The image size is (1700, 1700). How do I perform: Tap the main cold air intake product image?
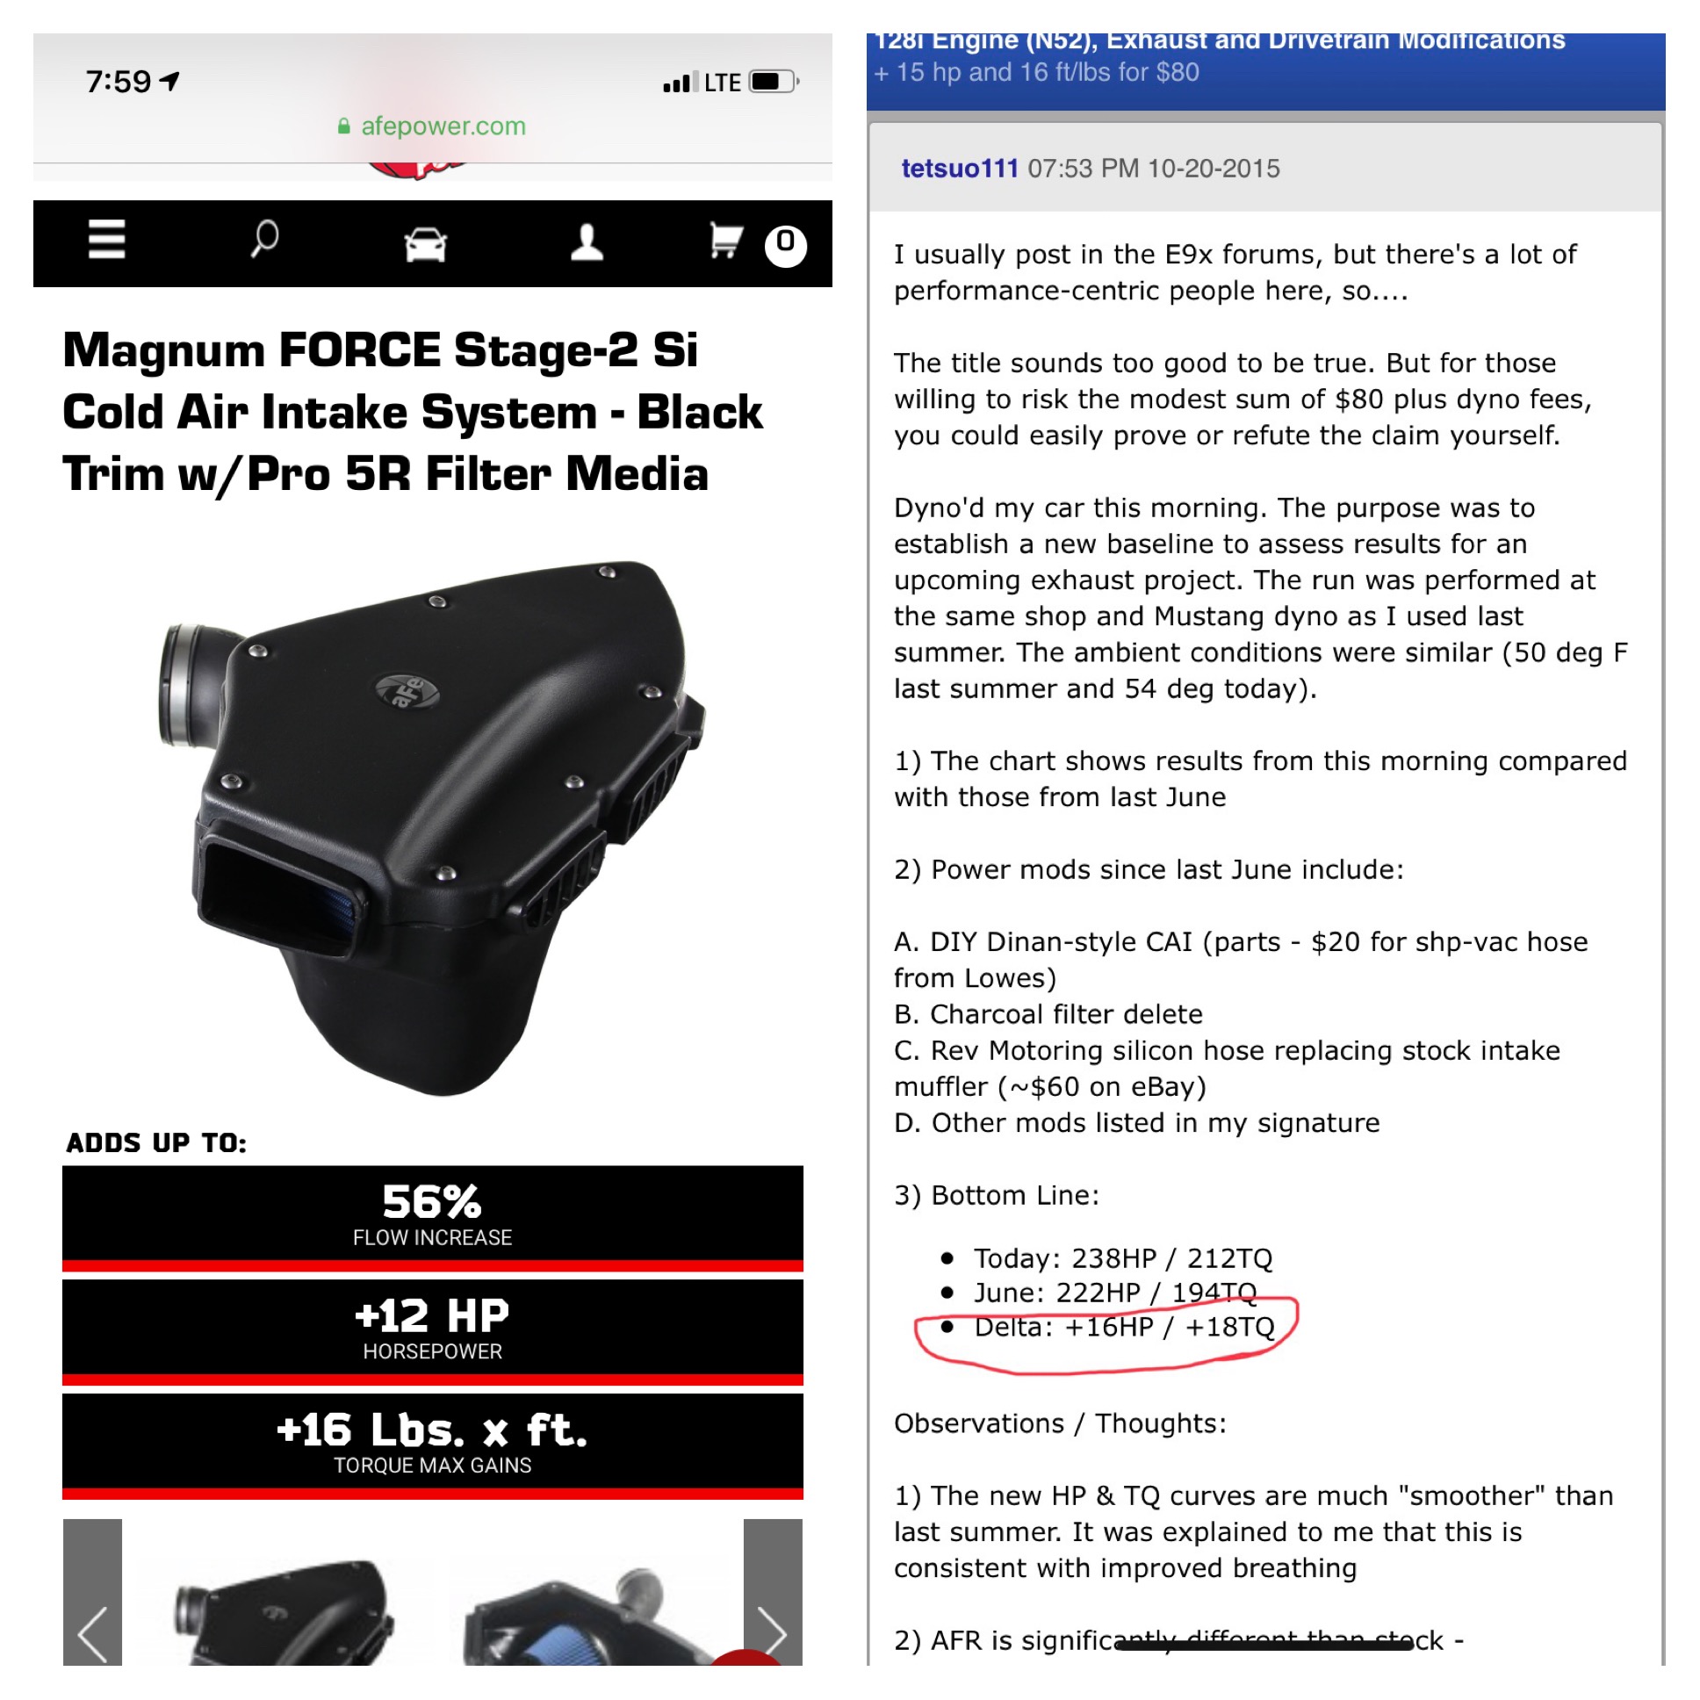432,828
